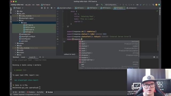
Task: Click the teal shield icon in toolbar
Action: (159, 5)
